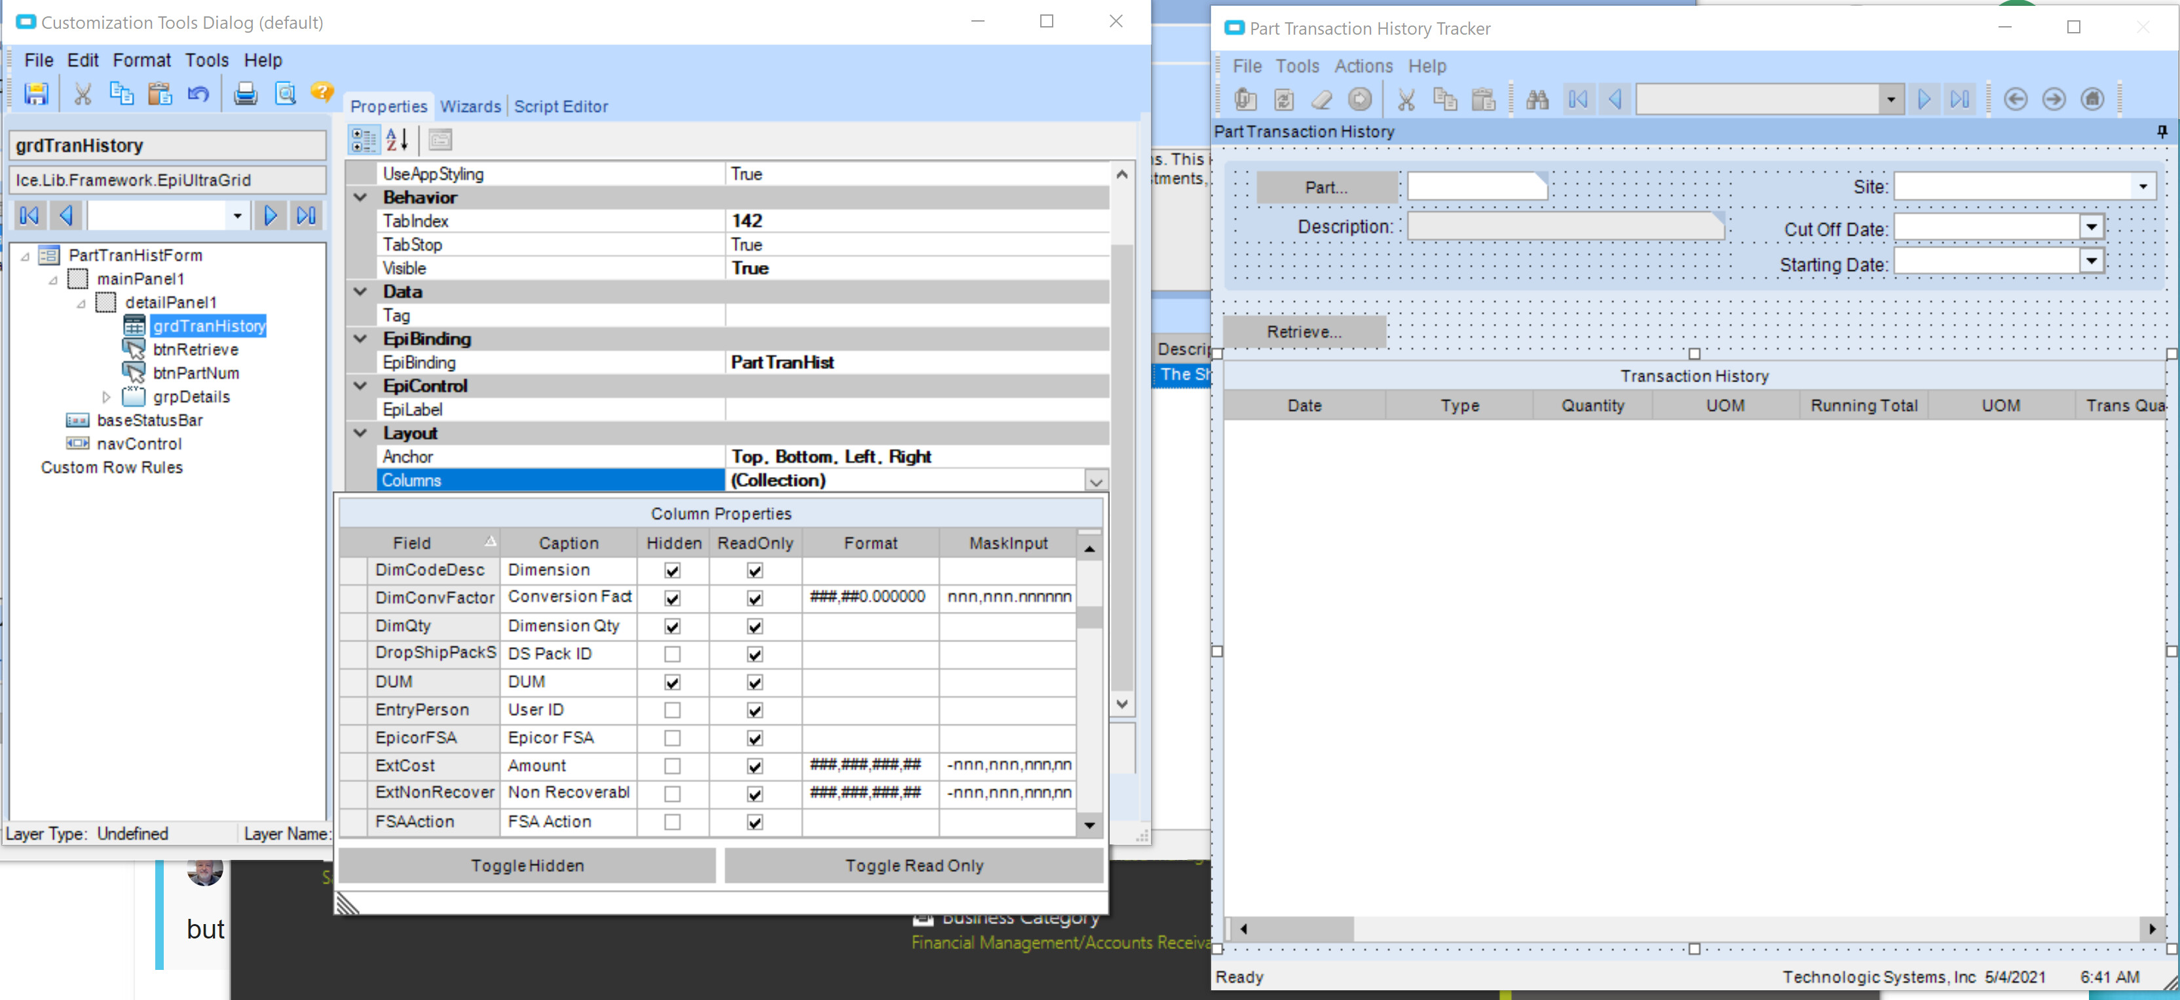Click the Home circle icon in Tracker toolbar
2180x1000 pixels.
click(x=2092, y=99)
